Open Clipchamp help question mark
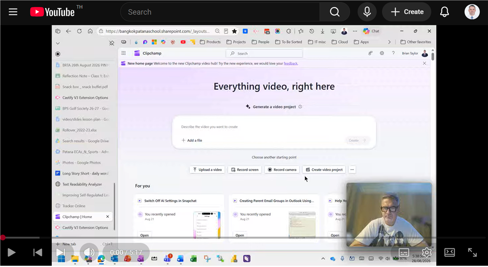The height and width of the screenshot is (267, 488). pos(393,53)
